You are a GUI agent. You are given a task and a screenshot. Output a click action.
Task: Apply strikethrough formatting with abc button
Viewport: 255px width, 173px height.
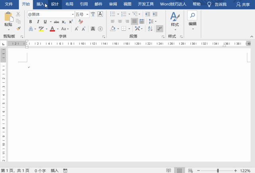coord(56,22)
